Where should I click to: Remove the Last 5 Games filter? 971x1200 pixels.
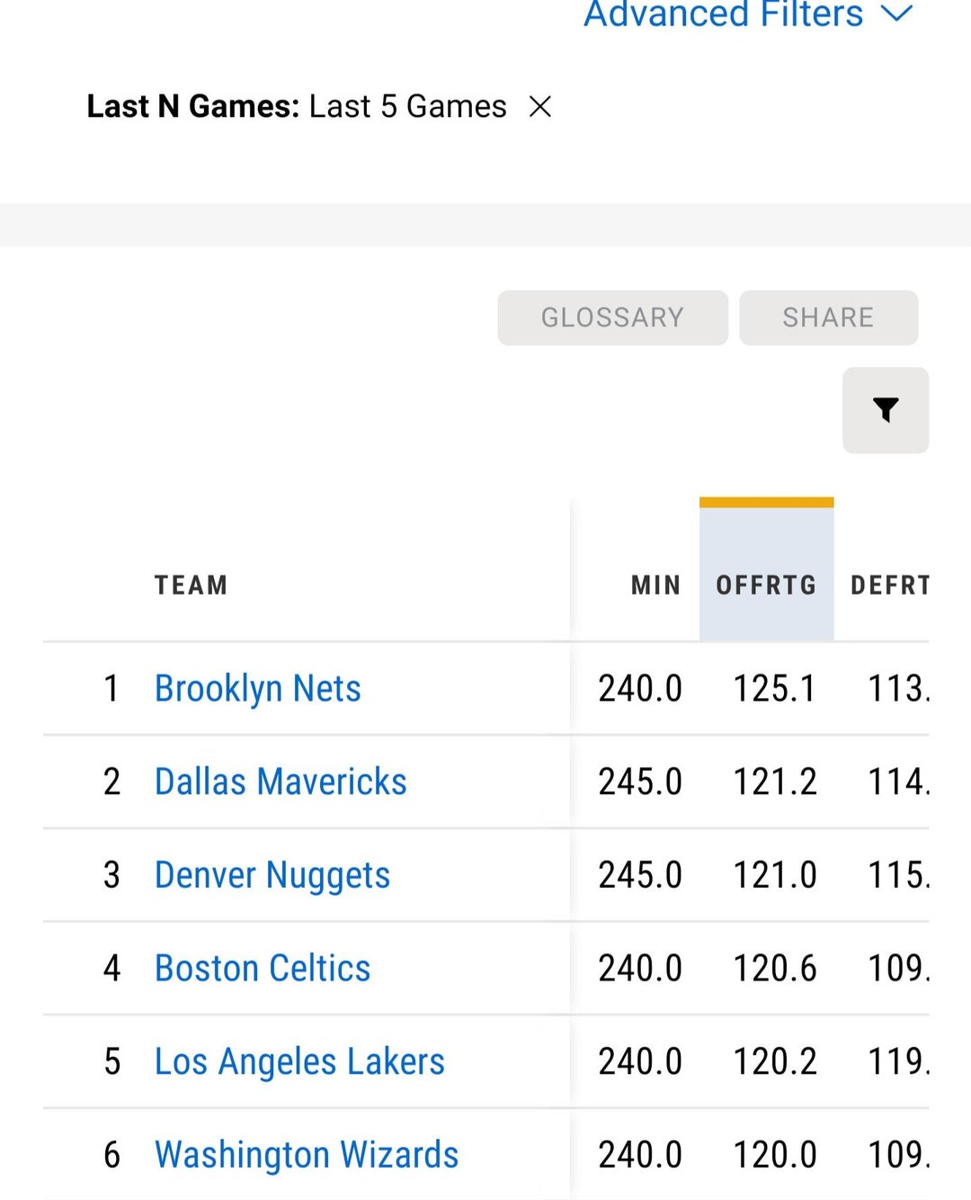(540, 107)
